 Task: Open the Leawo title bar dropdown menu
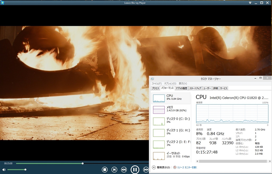[x=250, y=3]
